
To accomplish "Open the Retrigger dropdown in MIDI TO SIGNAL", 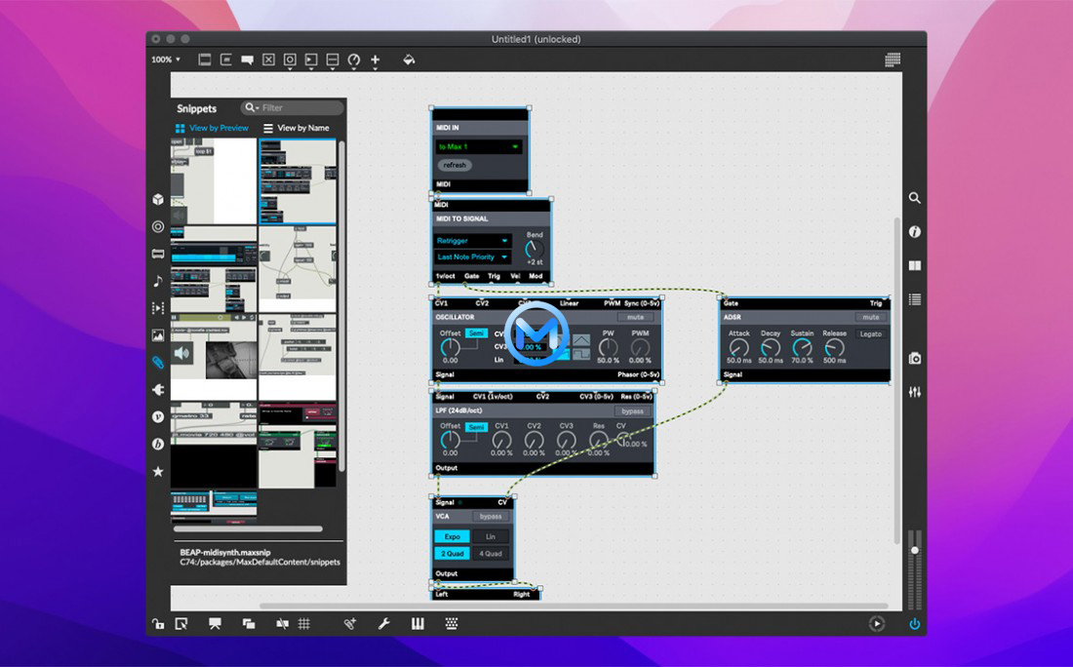I will [471, 240].
